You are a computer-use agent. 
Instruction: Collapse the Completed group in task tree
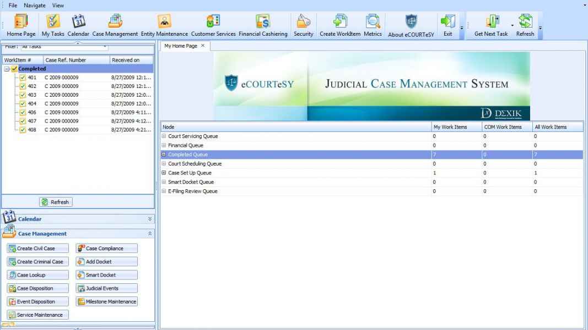click(7, 69)
